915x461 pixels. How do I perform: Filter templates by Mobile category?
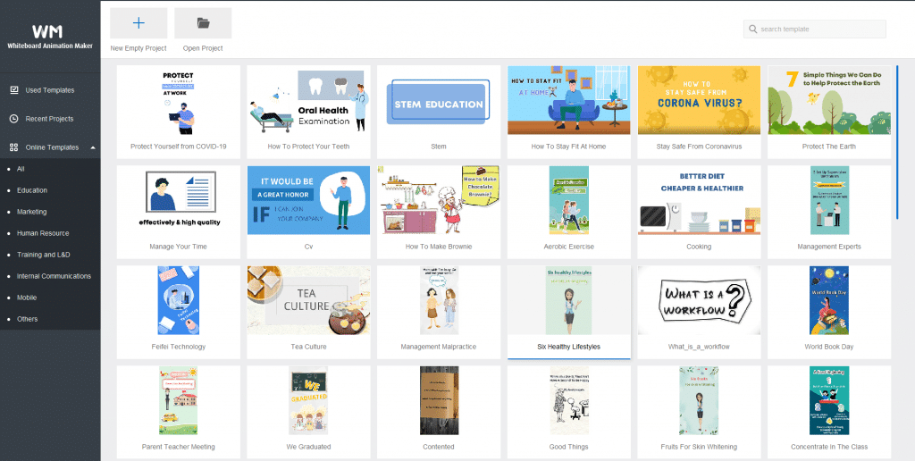click(x=27, y=298)
